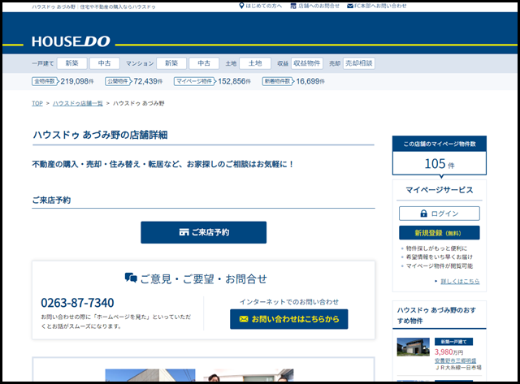Click お問い合わせはこちらから button
520x384 pixels.
click(289, 319)
